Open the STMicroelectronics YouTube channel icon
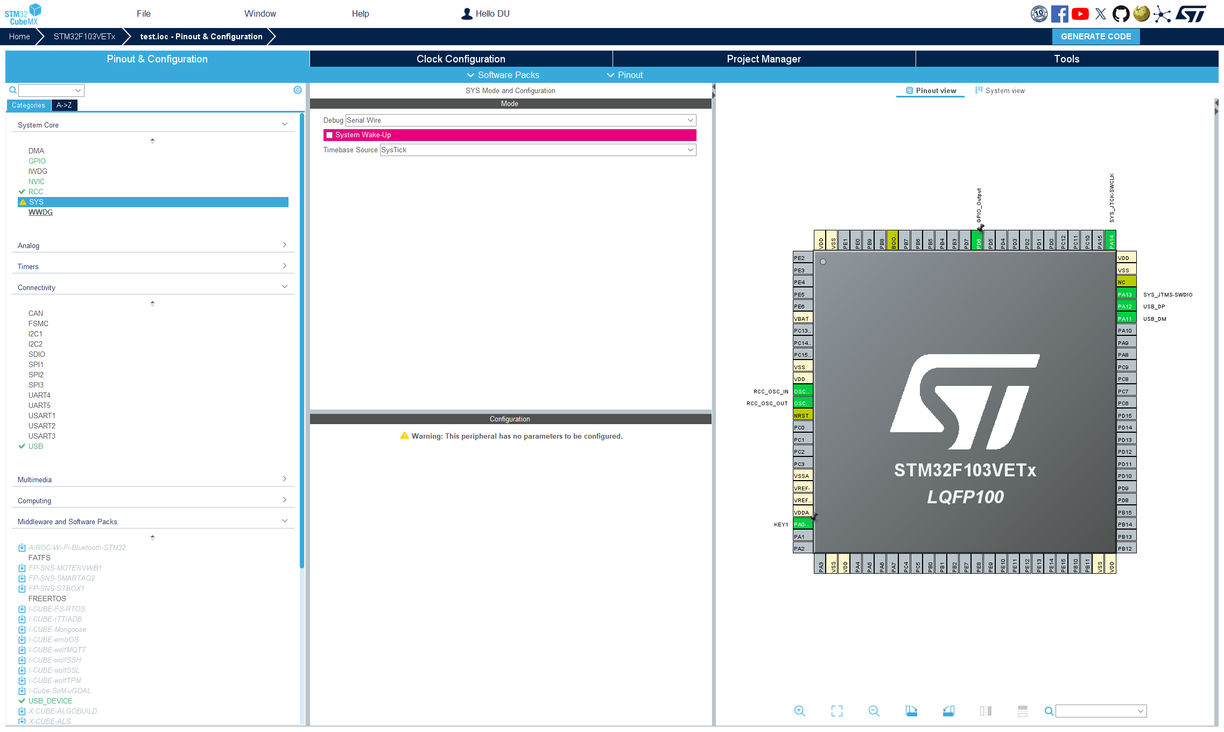The image size is (1224, 732). (1080, 13)
